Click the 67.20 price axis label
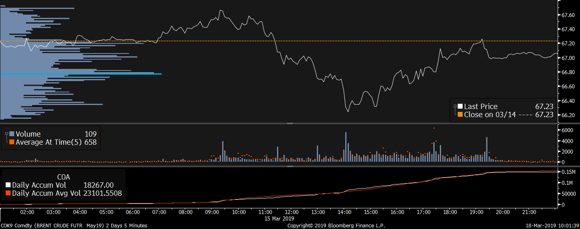This screenshot has height=229, width=580. point(568,43)
